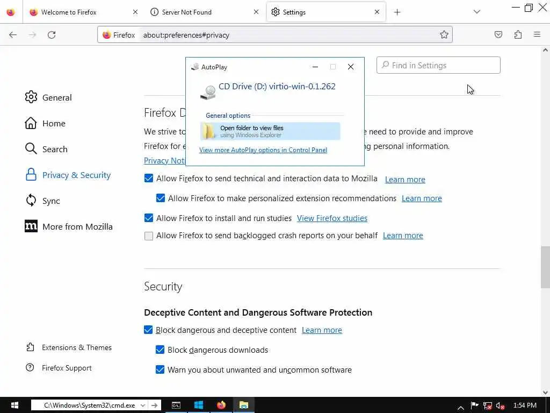The image size is (550, 413).
Task: Switch to Firefox in the taskbar
Action: click(x=221, y=405)
